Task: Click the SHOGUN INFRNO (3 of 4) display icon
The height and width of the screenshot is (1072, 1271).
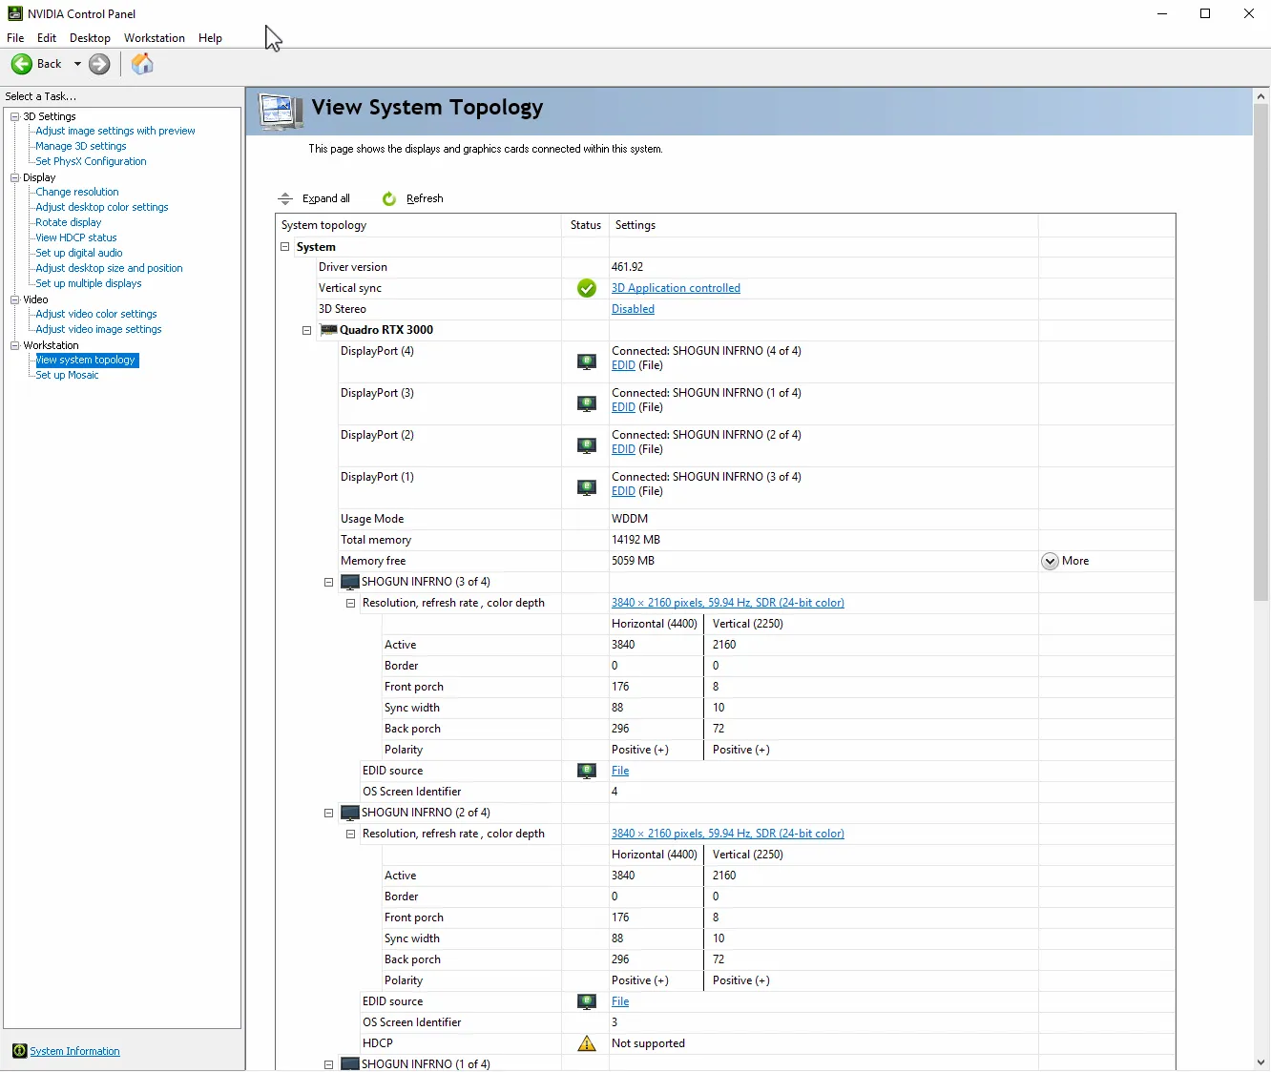Action: [350, 582]
